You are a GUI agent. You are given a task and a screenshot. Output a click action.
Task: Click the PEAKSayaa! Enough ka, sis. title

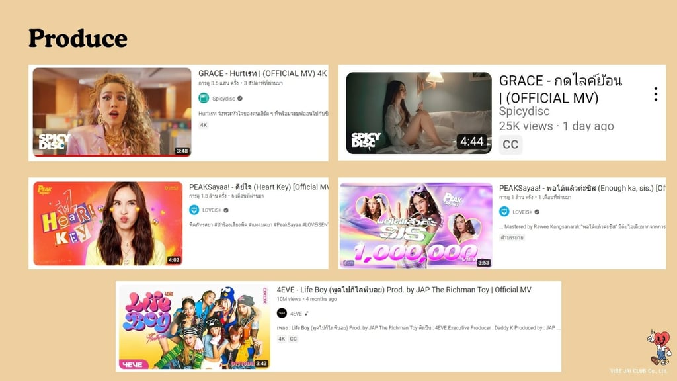pos(582,188)
